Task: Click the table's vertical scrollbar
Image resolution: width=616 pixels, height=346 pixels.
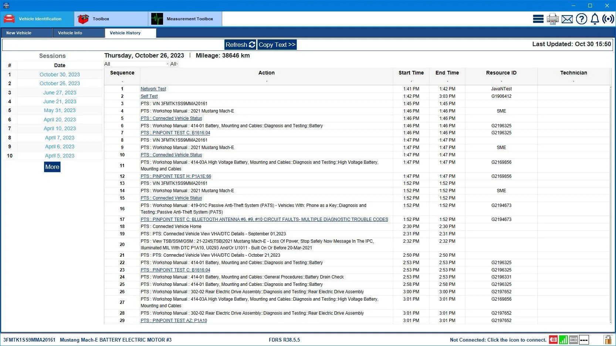Action: [x=610, y=205]
